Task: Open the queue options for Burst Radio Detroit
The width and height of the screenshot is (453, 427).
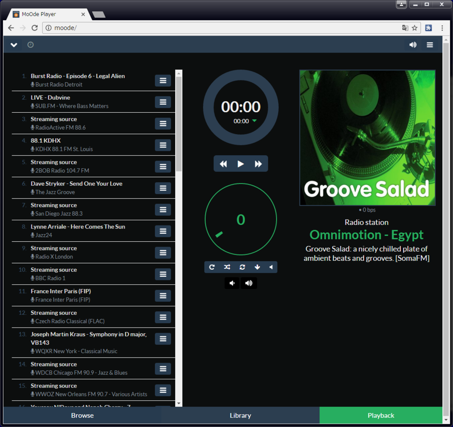Action: pos(163,80)
